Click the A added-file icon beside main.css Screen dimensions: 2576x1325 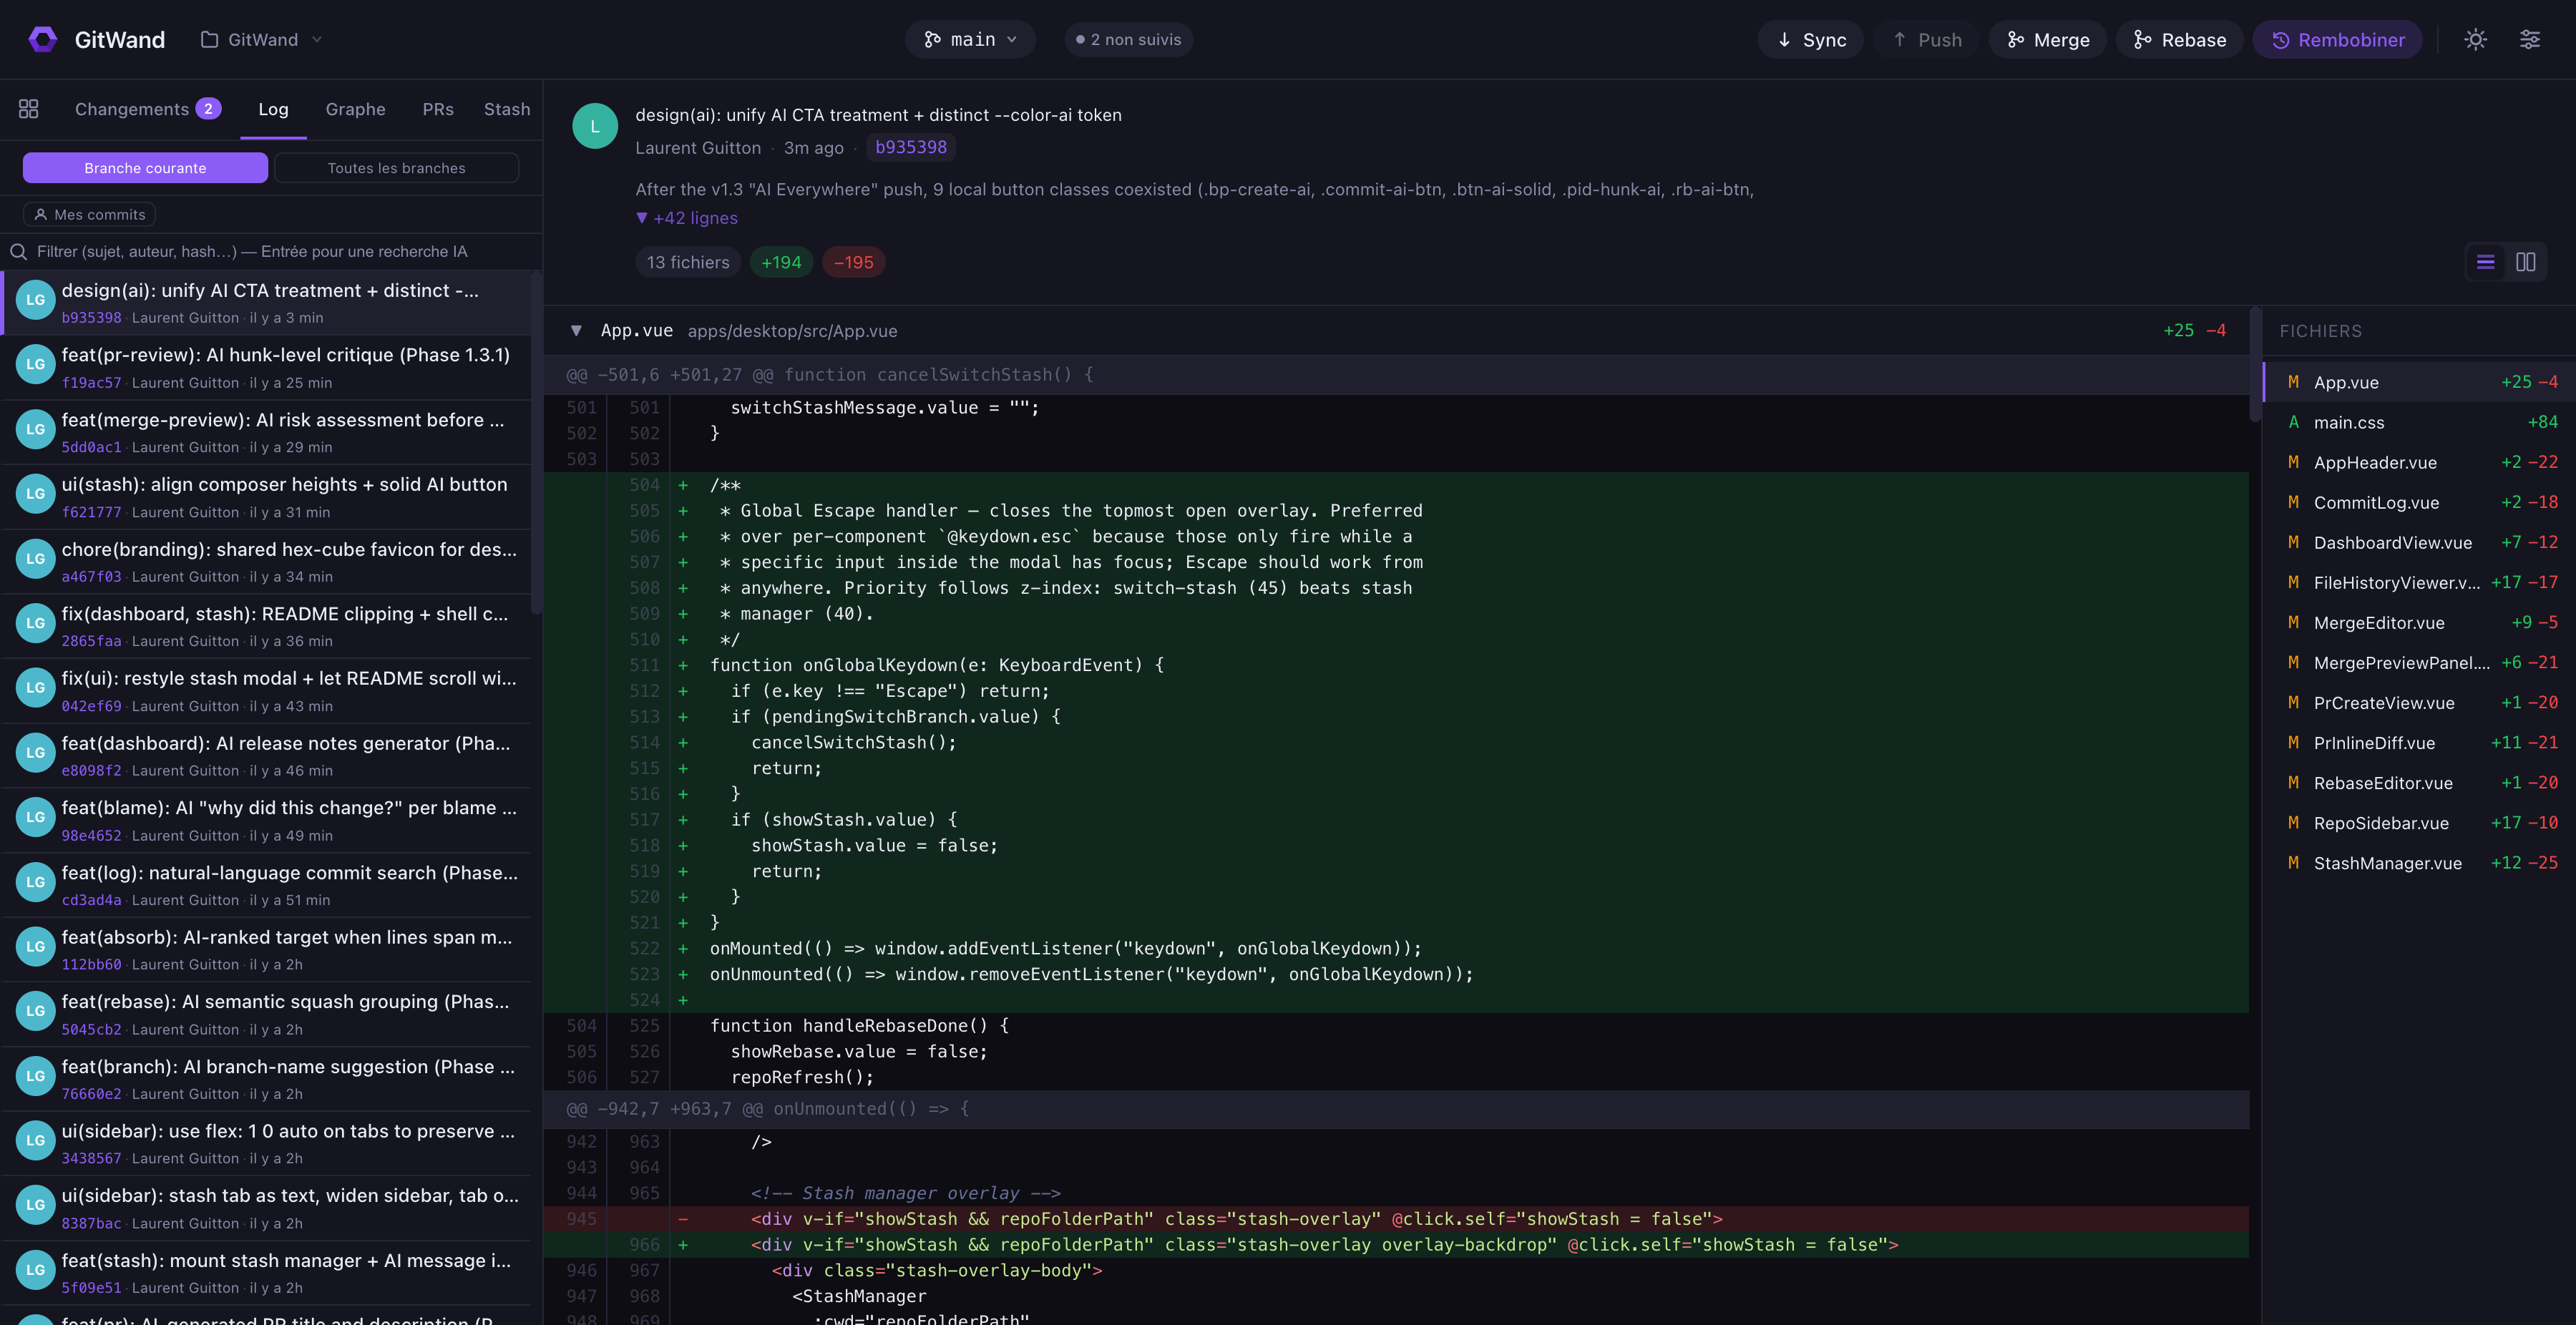pos(2293,422)
